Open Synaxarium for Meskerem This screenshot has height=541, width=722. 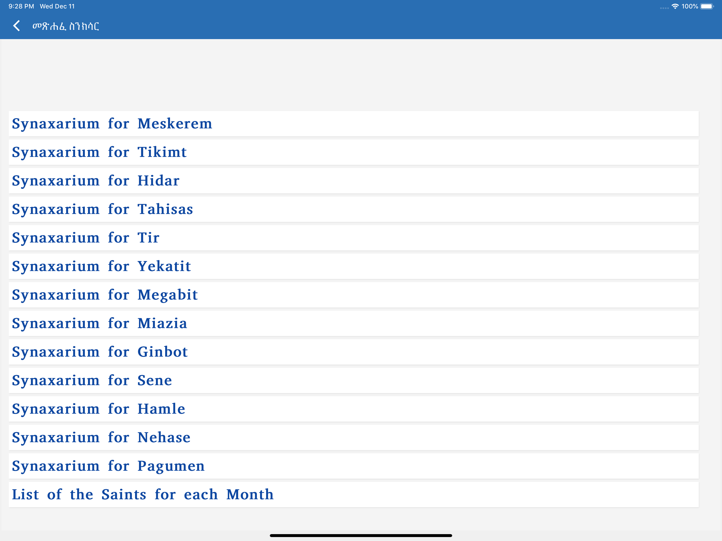354,124
